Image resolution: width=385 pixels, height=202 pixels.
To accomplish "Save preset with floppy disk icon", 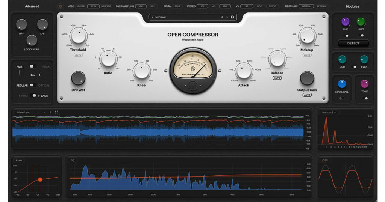I will tap(232, 17).
